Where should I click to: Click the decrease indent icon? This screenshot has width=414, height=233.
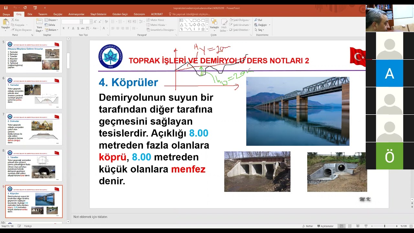[129, 22]
